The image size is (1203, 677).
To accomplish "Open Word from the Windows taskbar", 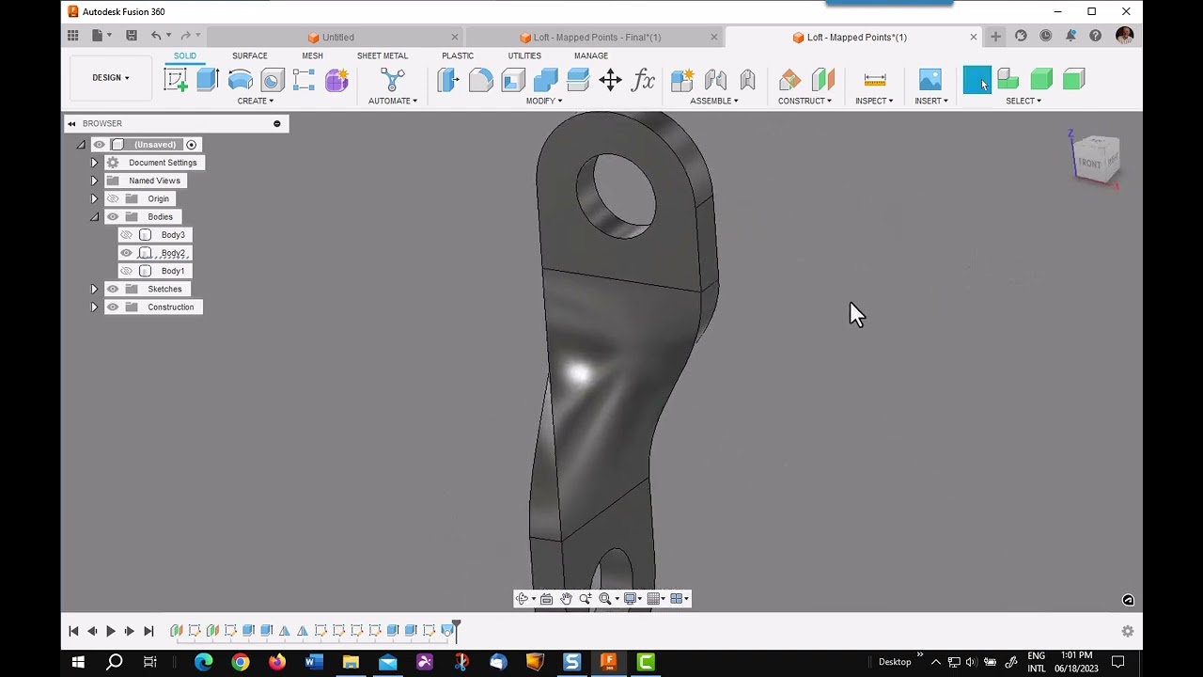I will [x=314, y=662].
